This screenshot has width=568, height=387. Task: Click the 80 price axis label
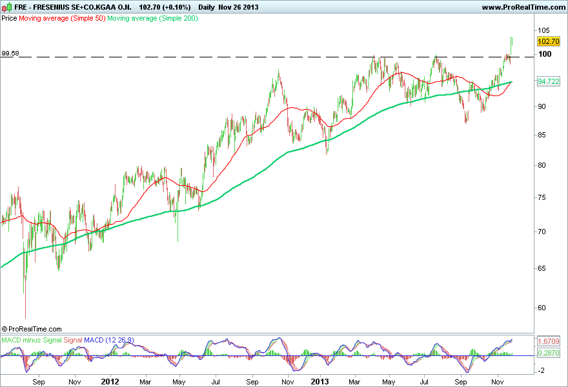[542, 165]
